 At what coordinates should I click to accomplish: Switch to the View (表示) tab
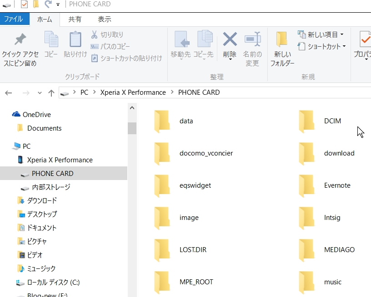[104, 19]
